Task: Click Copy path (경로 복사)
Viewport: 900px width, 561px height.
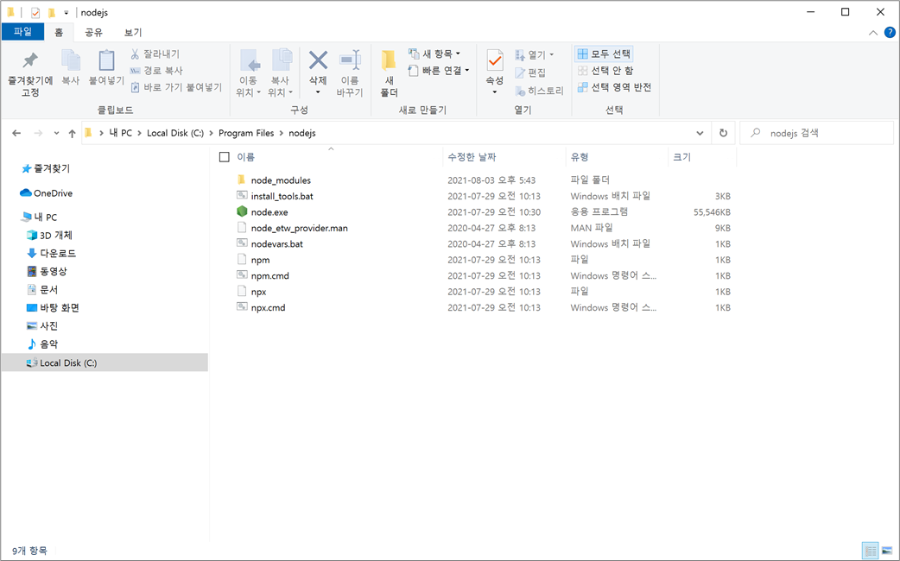Action: tap(156, 71)
